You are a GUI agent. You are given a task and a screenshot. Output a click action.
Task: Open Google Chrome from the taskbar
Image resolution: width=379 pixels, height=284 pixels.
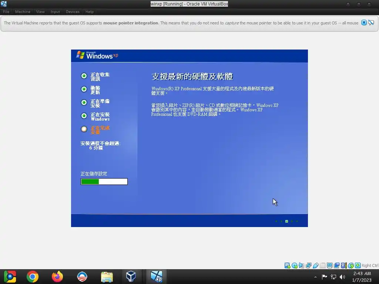[x=33, y=277]
